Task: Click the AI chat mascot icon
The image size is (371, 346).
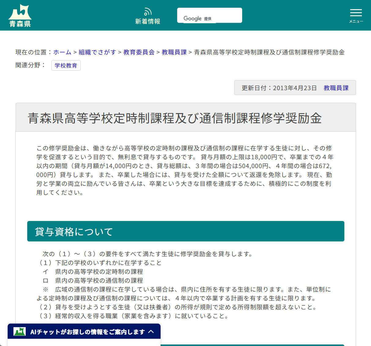Action: (x=20, y=331)
